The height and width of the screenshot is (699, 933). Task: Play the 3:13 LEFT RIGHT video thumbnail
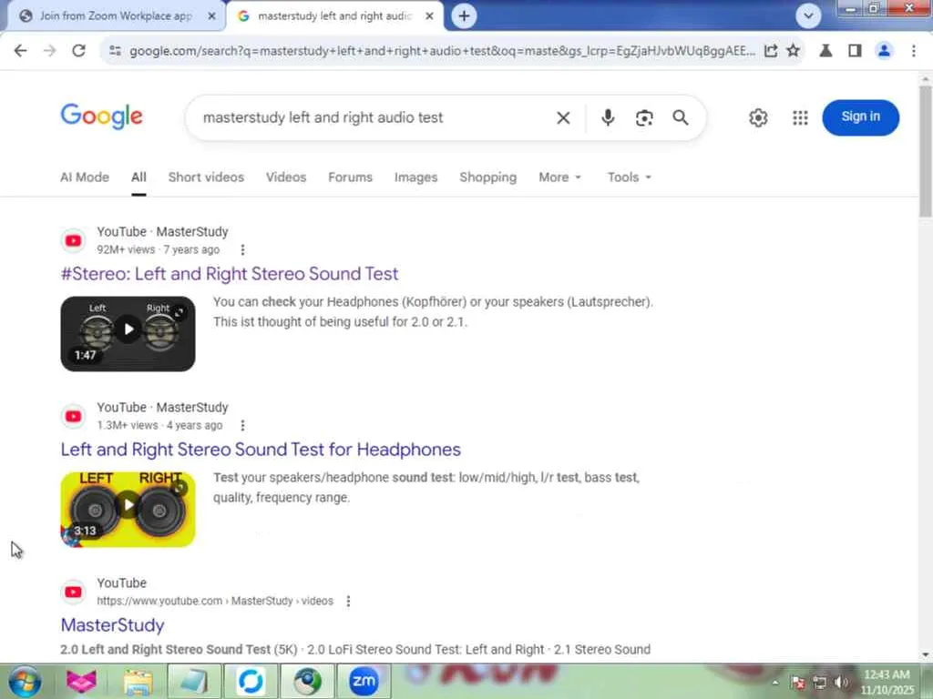(x=128, y=510)
